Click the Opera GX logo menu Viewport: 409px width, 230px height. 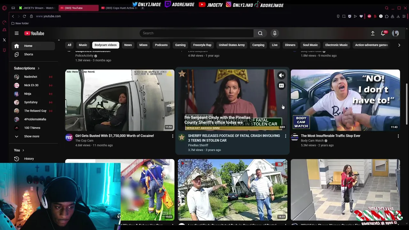(x=4, y=8)
